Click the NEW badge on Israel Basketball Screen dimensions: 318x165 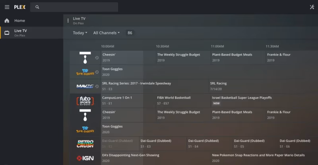(216, 104)
